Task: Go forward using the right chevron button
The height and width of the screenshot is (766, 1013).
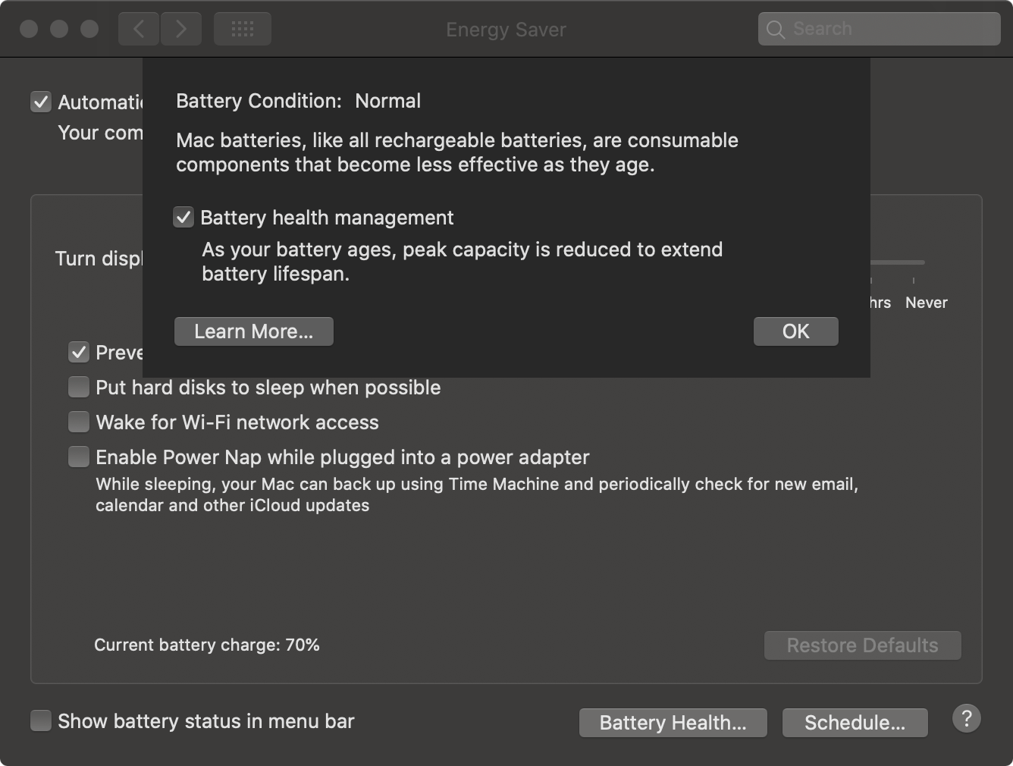Action: (181, 30)
